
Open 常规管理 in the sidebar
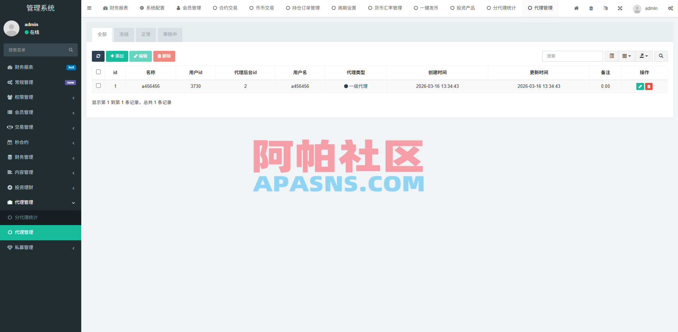(x=41, y=82)
